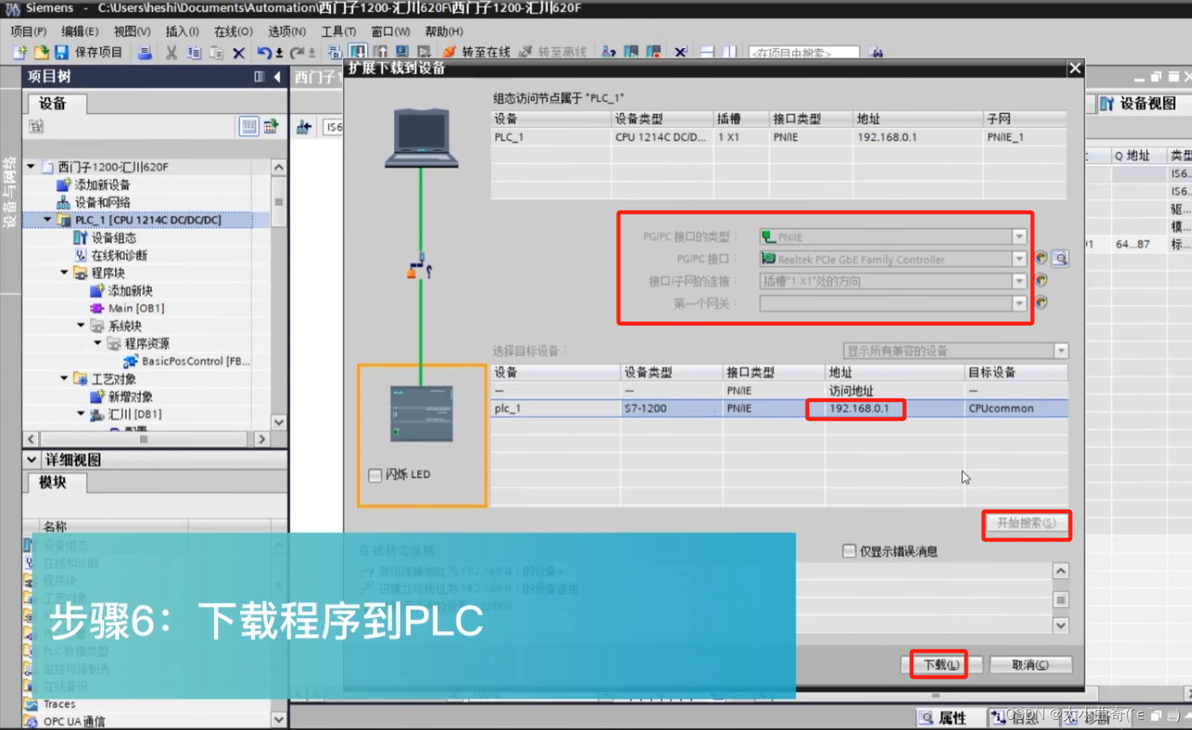Select 在线和诊断 in project tree

click(x=119, y=255)
